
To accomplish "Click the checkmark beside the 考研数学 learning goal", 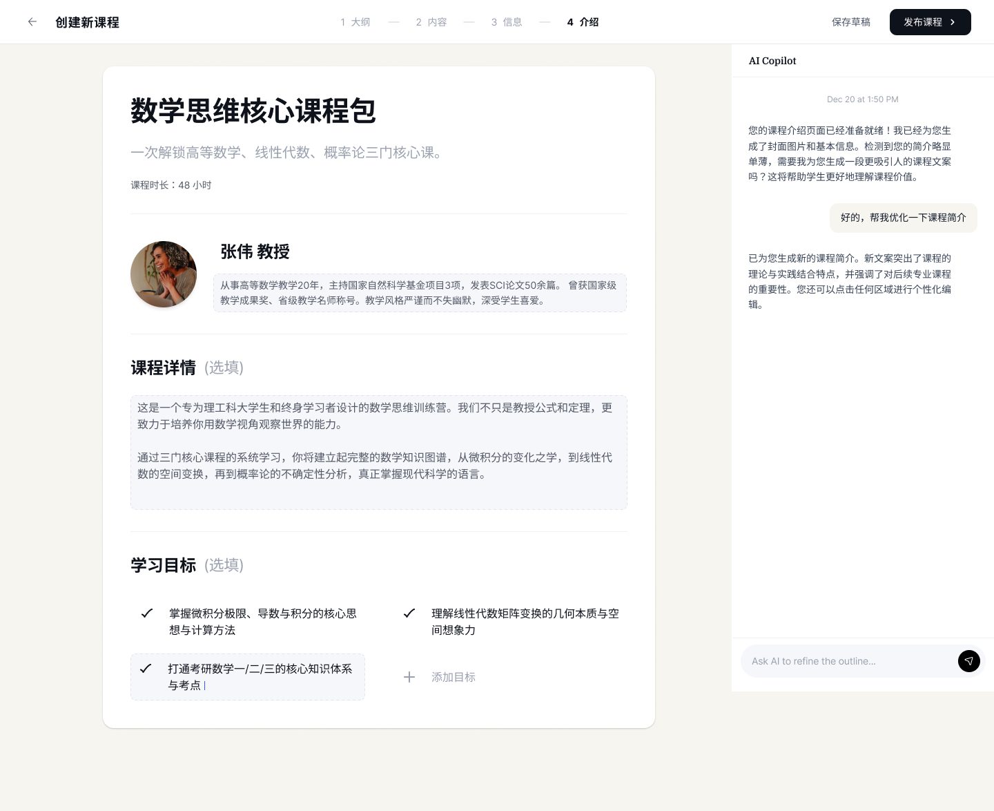I will tap(146, 669).
